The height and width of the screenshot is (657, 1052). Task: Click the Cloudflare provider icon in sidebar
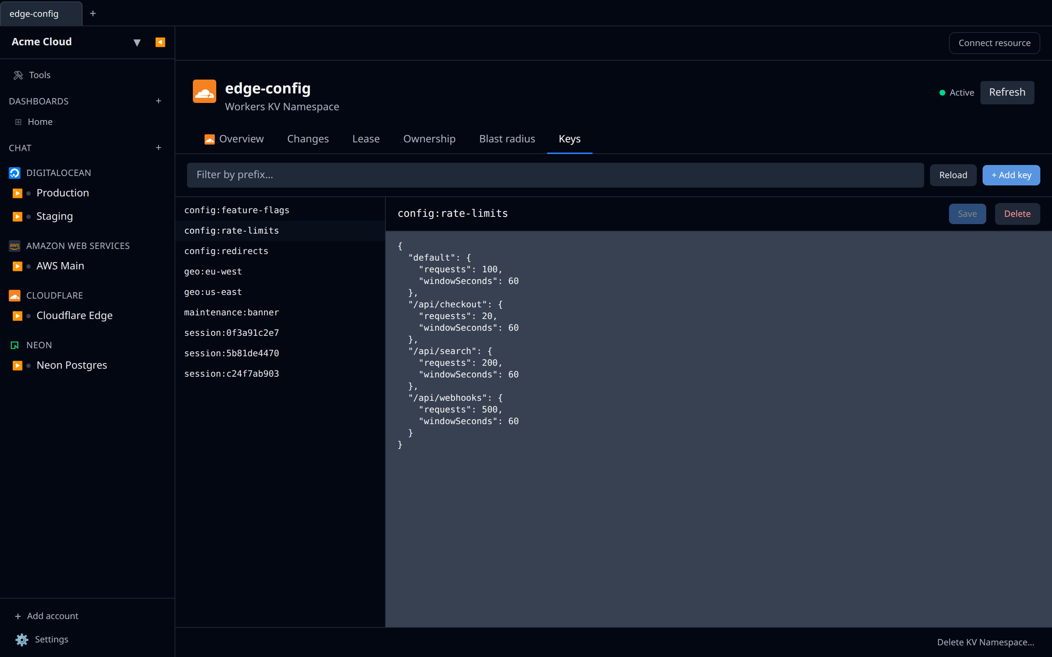(x=15, y=296)
